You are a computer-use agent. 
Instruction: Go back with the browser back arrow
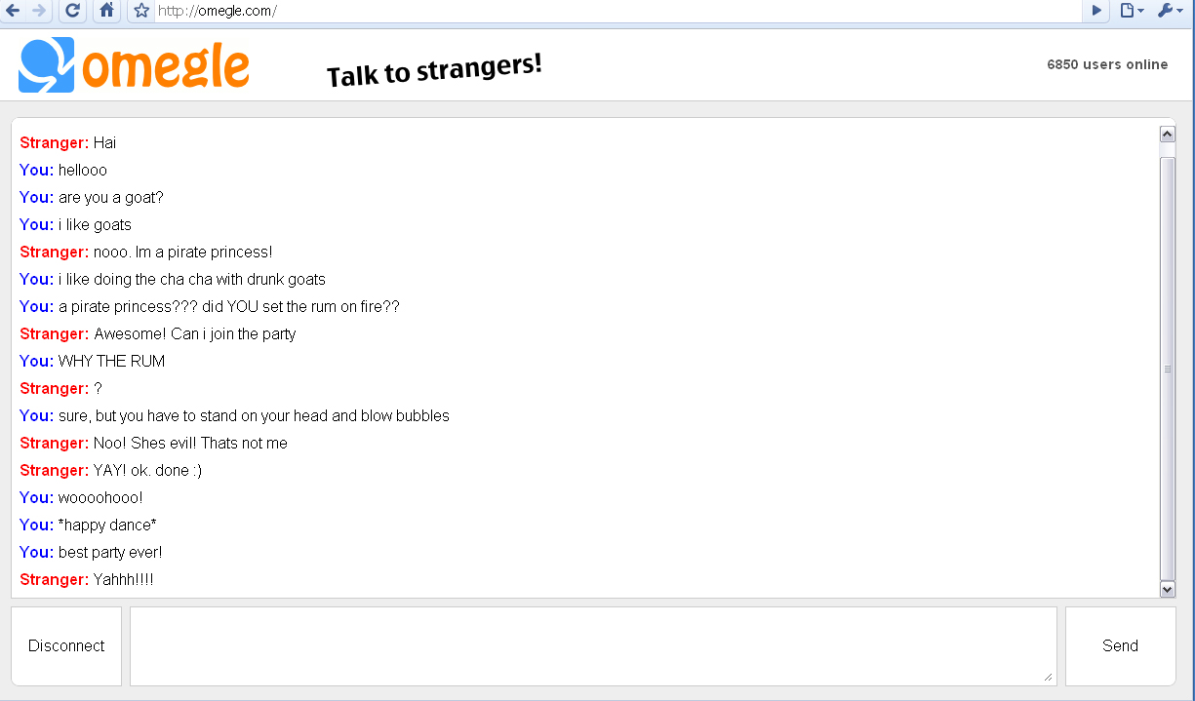coord(12,11)
